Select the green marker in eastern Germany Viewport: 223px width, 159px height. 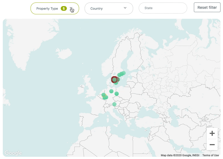pyautogui.click(x=117, y=94)
